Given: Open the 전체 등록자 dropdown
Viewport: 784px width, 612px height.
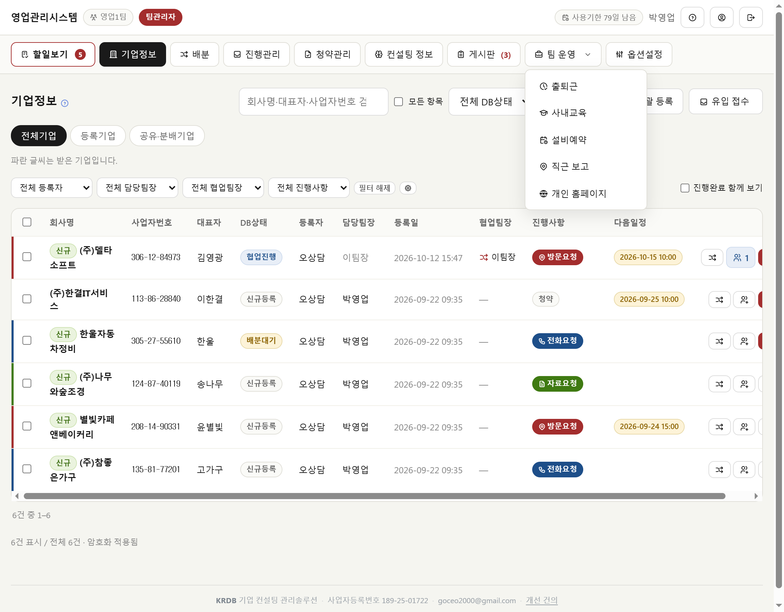Looking at the screenshot, I should pyautogui.click(x=52, y=188).
